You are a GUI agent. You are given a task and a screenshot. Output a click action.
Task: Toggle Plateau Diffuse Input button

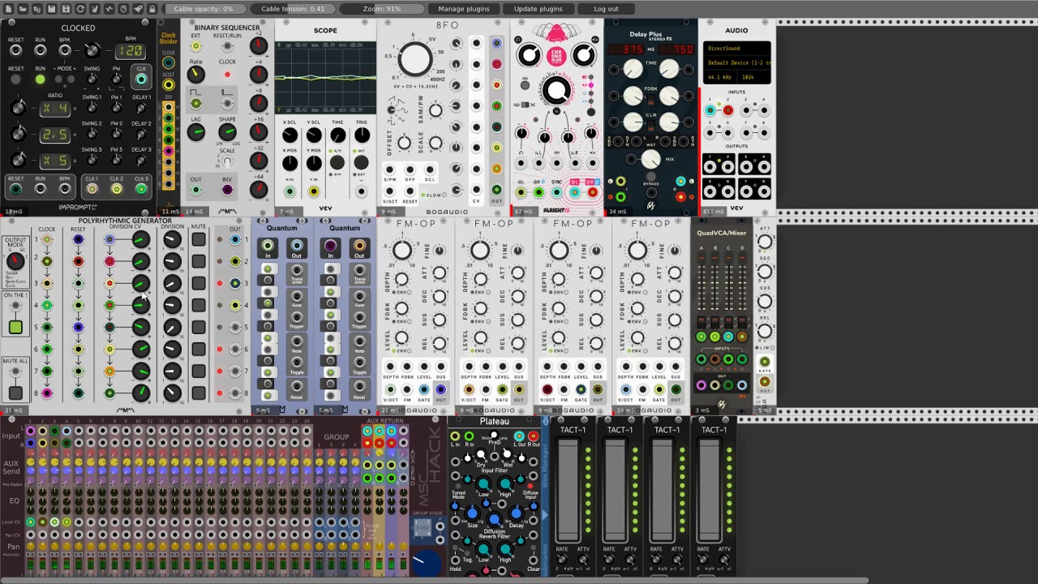(530, 485)
